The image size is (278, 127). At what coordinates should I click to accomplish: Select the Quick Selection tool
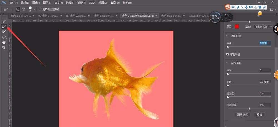point(4,21)
